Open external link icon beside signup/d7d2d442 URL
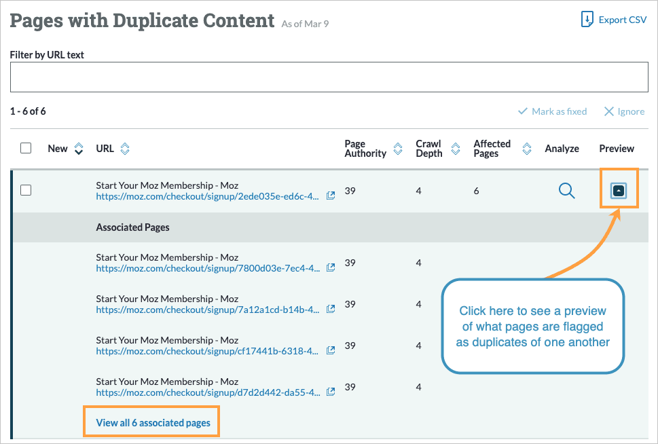The height and width of the screenshot is (444, 658). pos(331,391)
